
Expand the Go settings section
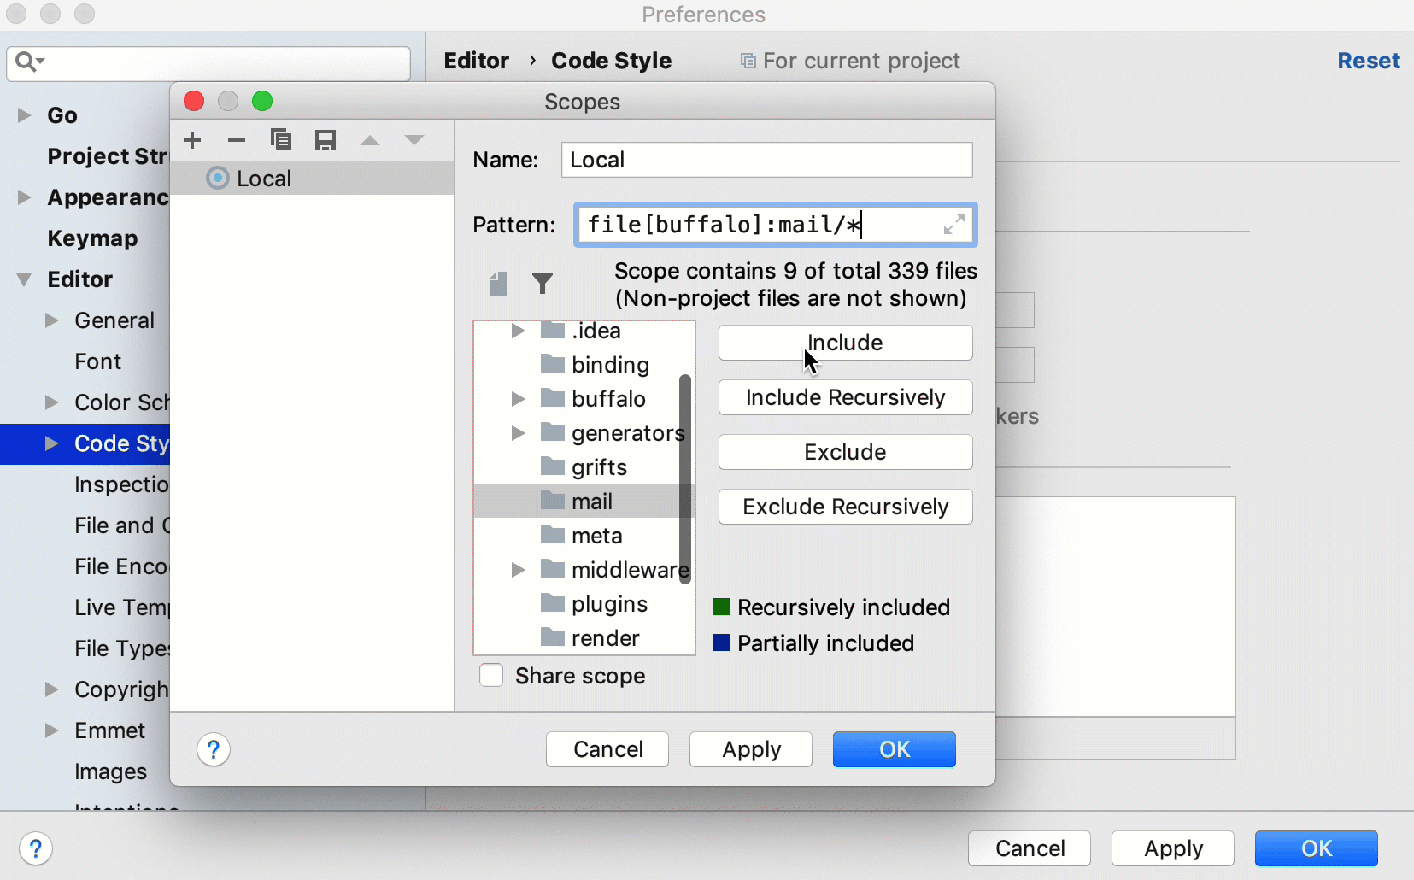(25, 115)
